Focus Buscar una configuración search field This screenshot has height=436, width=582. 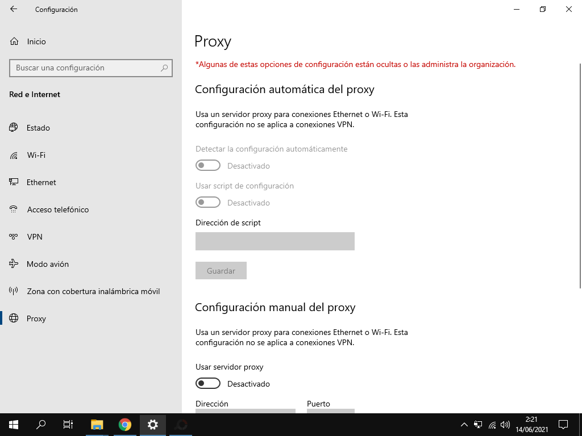tap(90, 68)
